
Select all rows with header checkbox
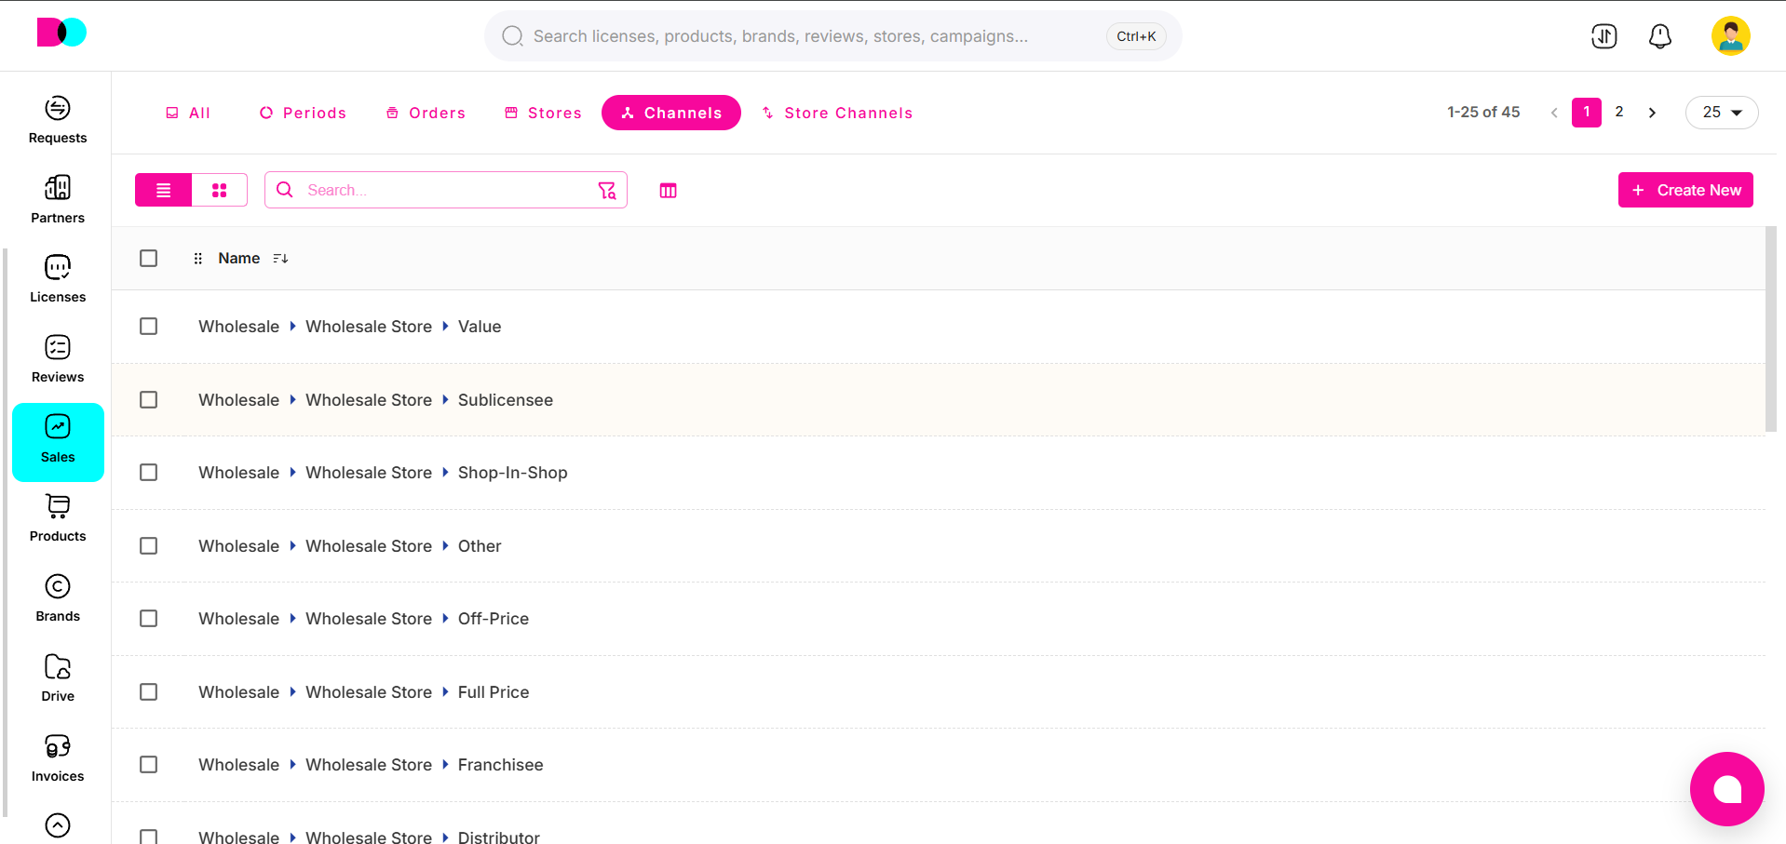(149, 258)
